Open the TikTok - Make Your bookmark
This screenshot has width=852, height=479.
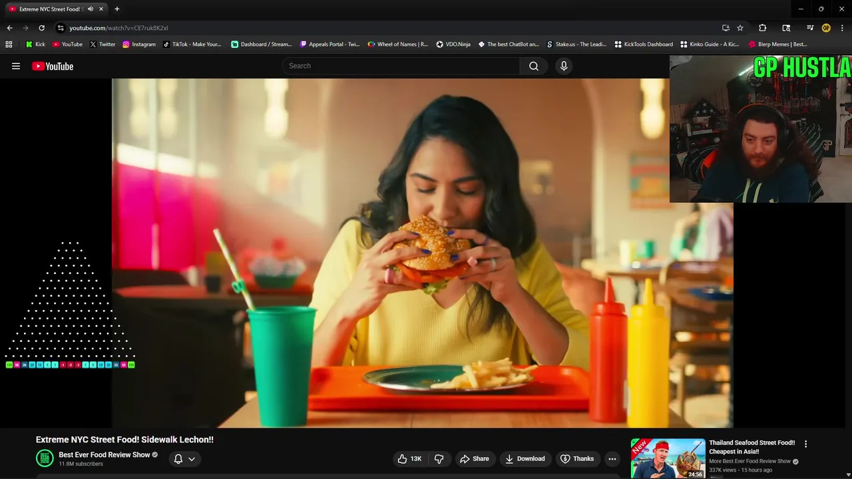[x=192, y=45]
